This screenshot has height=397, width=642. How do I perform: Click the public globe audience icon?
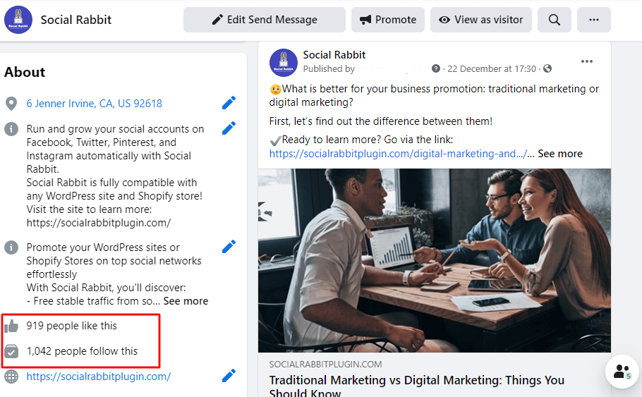(547, 68)
